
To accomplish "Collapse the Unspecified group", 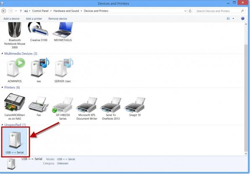I will [x=2, y=125].
